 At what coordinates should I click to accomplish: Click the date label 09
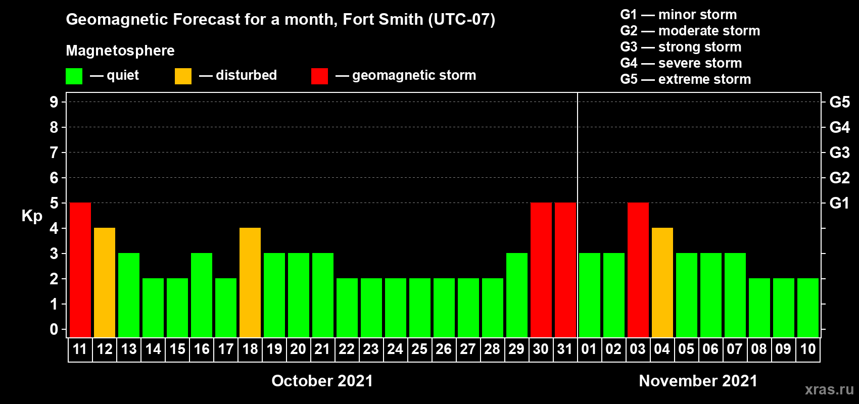click(783, 349)
